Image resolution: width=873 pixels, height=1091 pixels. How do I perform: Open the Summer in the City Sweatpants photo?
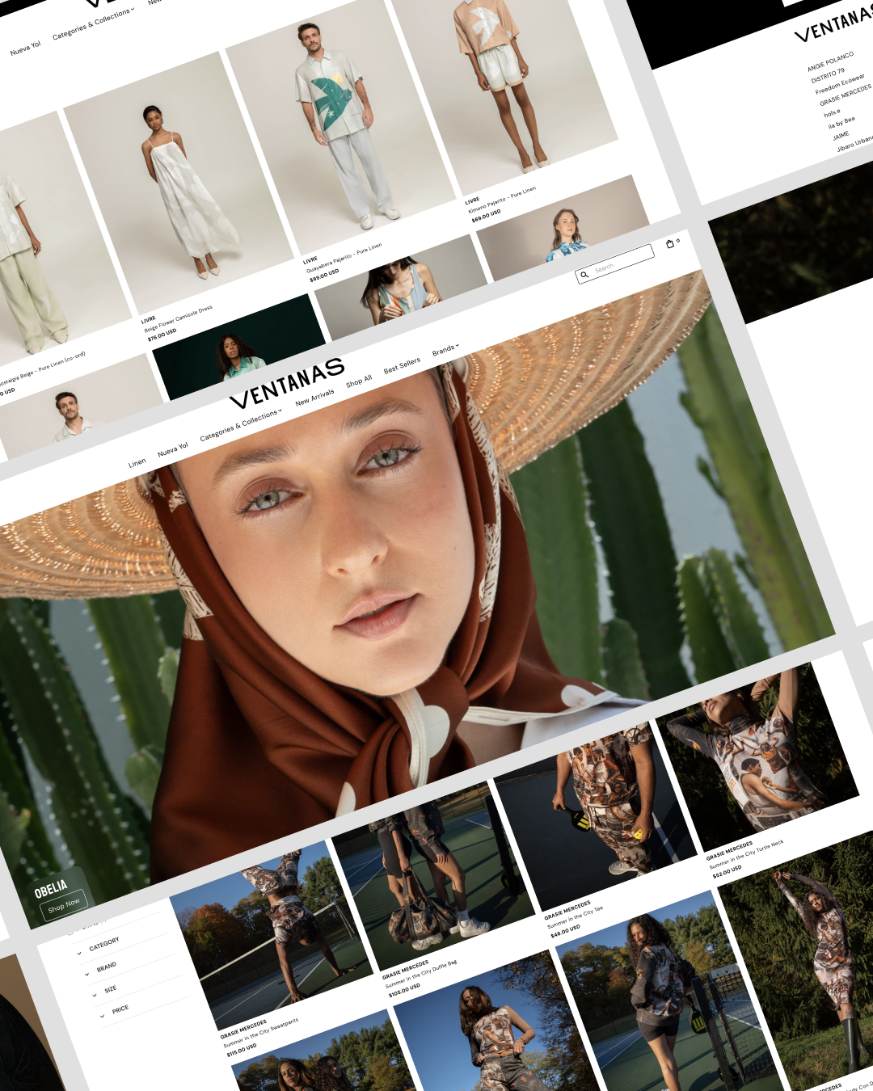click(x=271, y=935)
